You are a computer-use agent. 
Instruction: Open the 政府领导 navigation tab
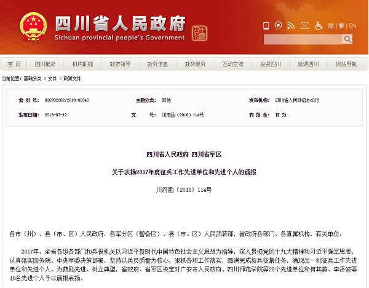coord(121,64)
